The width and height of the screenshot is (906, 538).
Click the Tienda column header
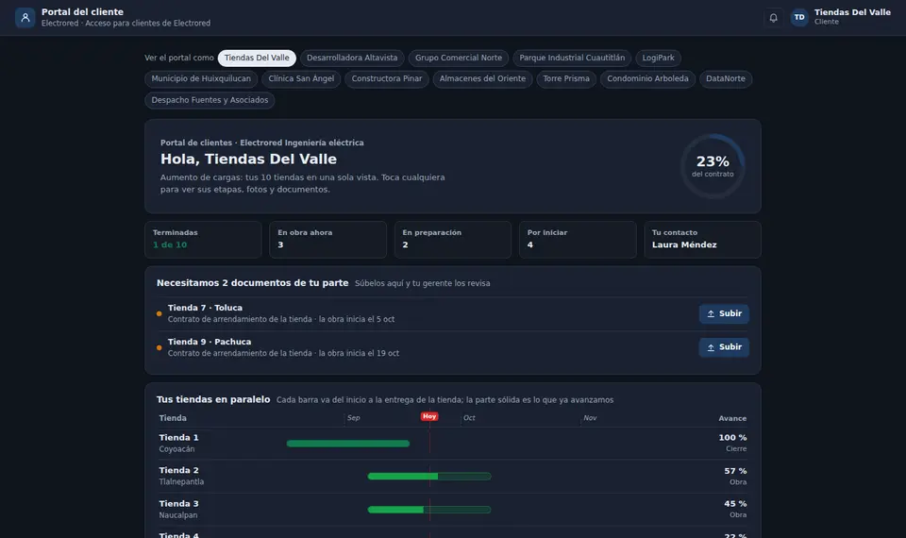(x=173, y=418)
